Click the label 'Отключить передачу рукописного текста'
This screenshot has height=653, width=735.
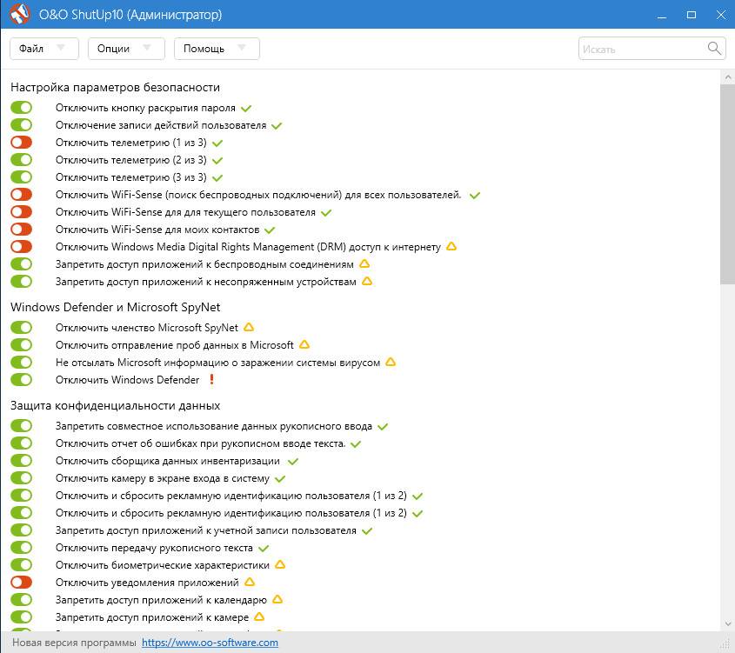[x=154, y=548]
